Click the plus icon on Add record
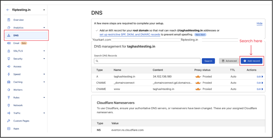The height and width of the screenshot is (138, 273). (x=245, y=61)
